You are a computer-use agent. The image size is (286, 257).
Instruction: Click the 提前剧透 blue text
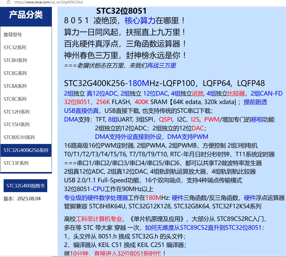click(x=255, y=102)
